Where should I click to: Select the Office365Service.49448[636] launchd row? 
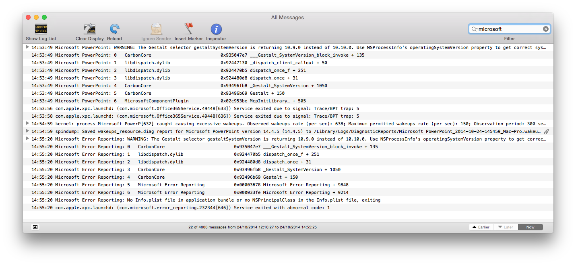coord(288,116)
